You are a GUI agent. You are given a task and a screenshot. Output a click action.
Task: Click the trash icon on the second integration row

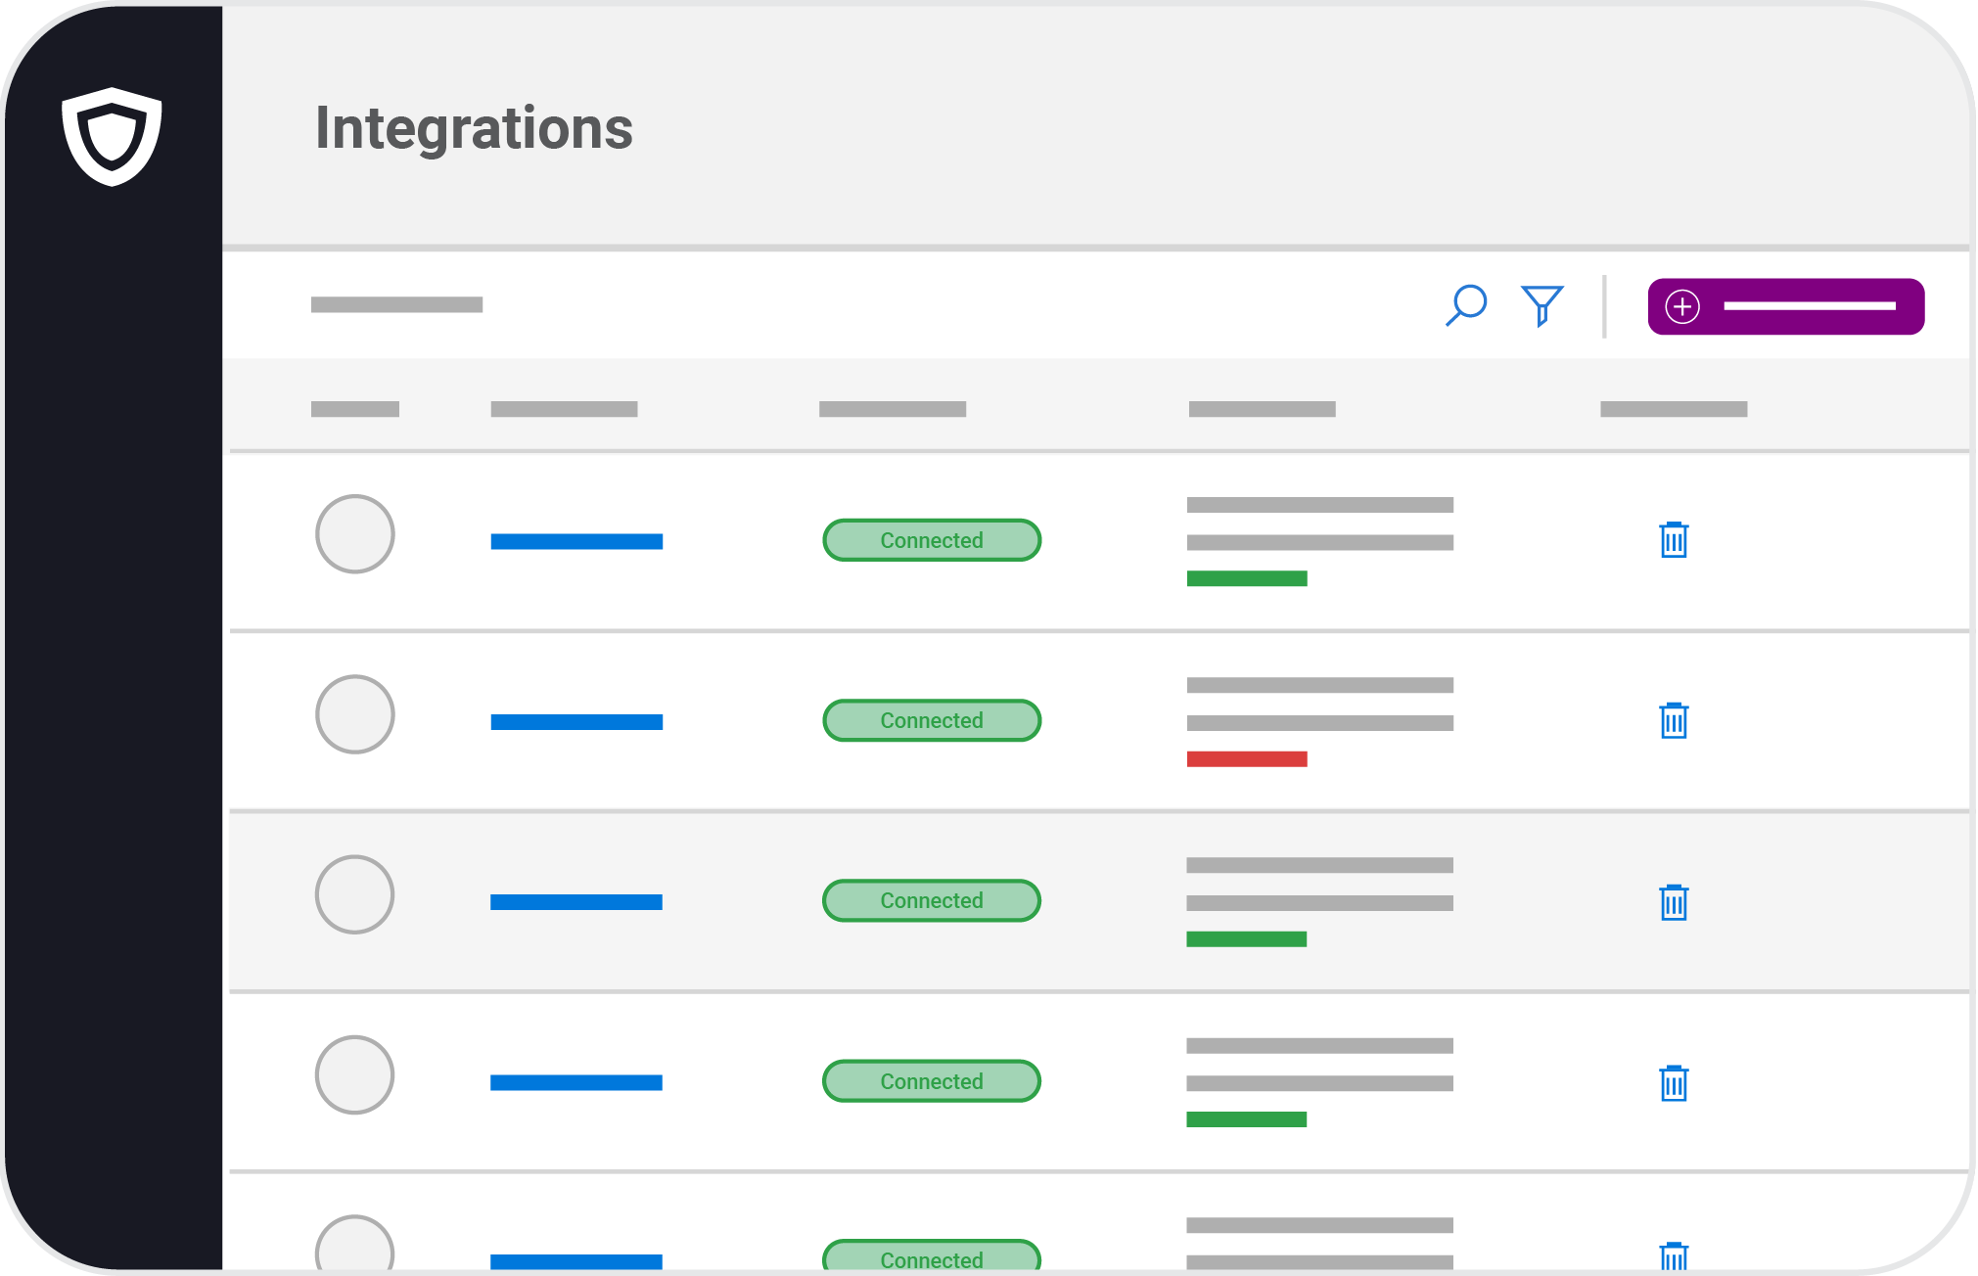click(1674, 721)
